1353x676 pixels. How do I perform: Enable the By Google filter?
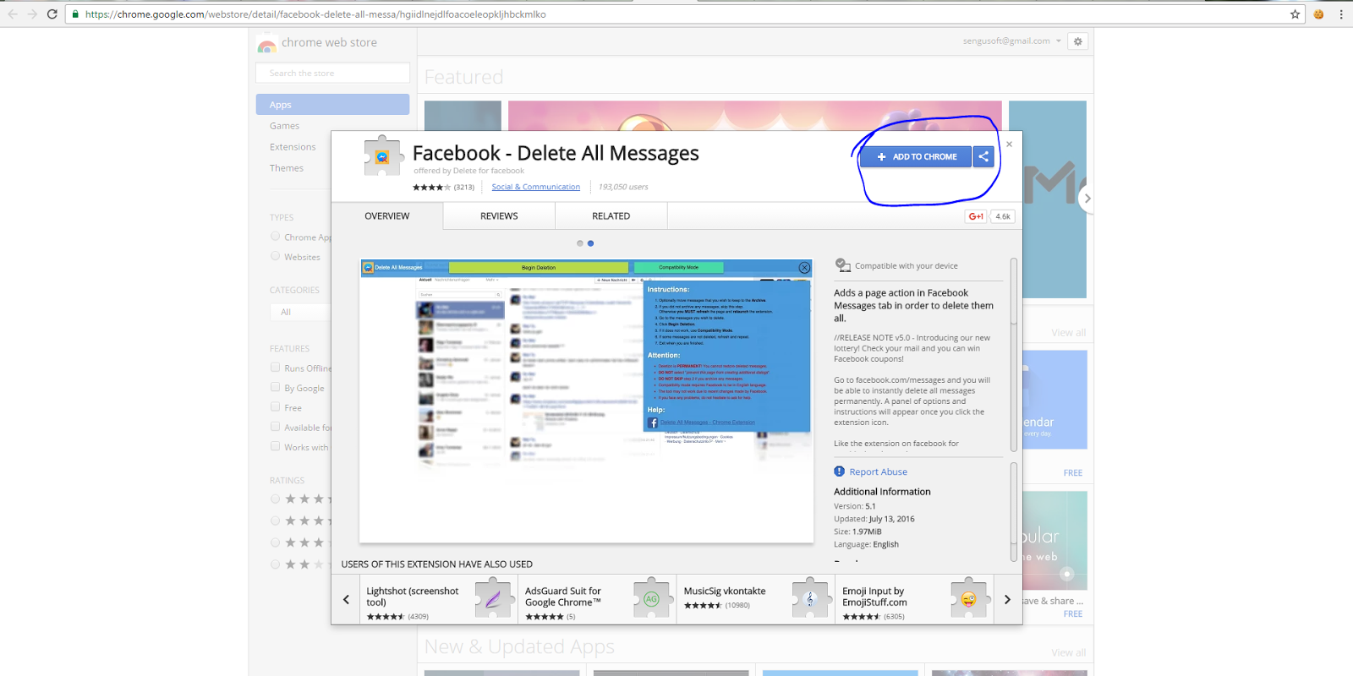pos(275,387)
